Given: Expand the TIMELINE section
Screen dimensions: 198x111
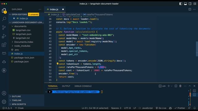Looking at the screenshot, I should pyautogui.click(x=16, y=100).
